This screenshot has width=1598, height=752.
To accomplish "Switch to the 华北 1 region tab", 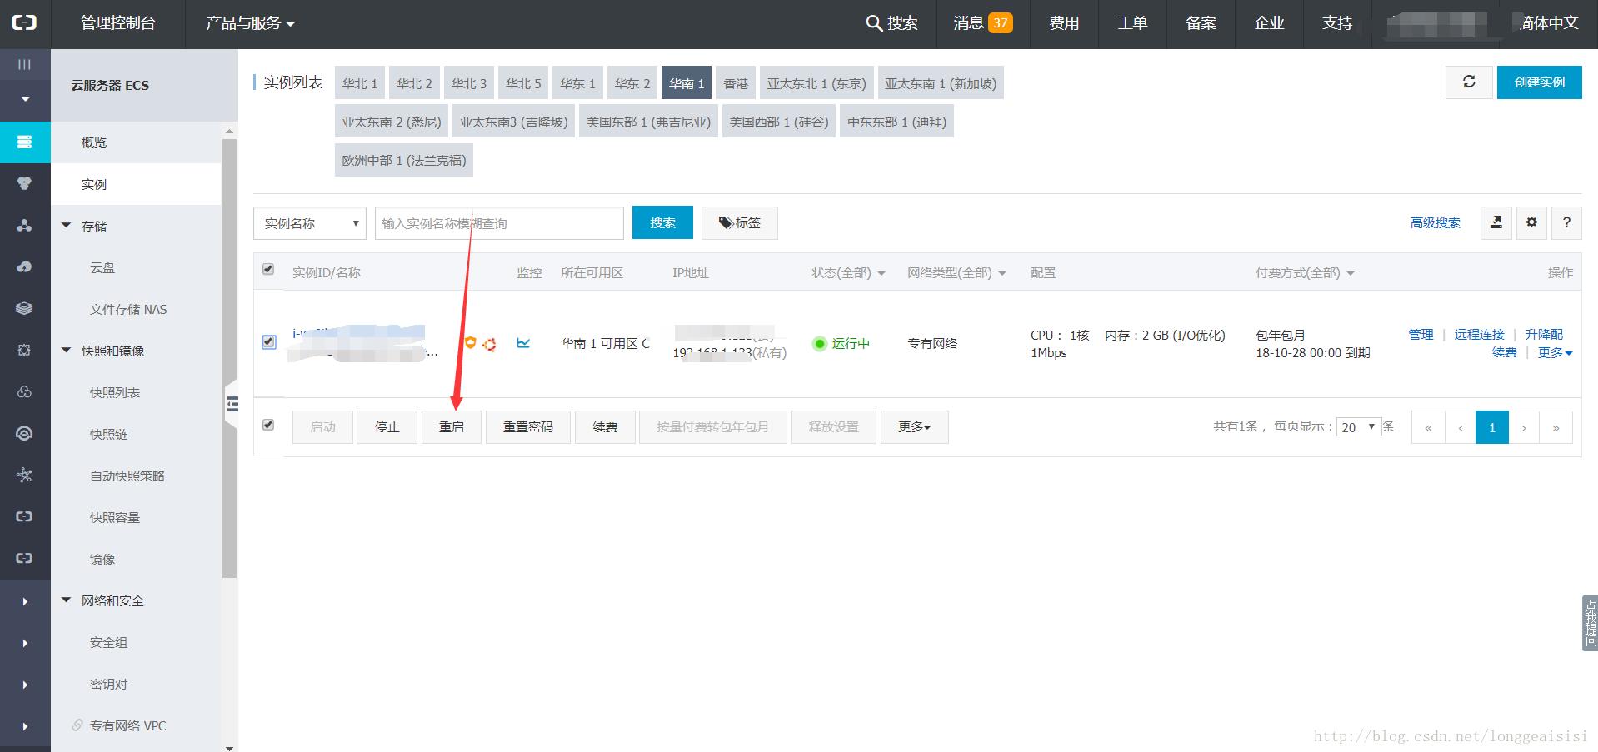I will [x=360, y=83].
